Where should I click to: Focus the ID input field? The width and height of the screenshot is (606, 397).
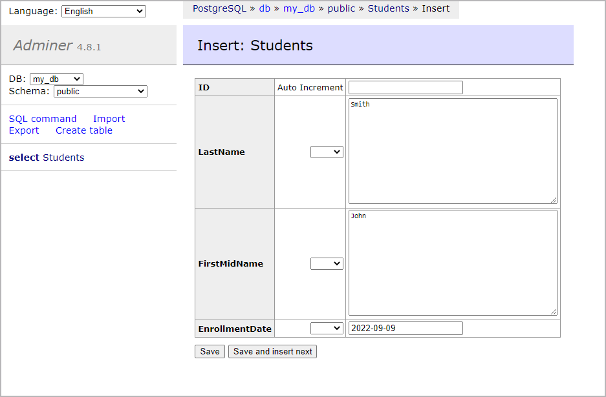406,88
